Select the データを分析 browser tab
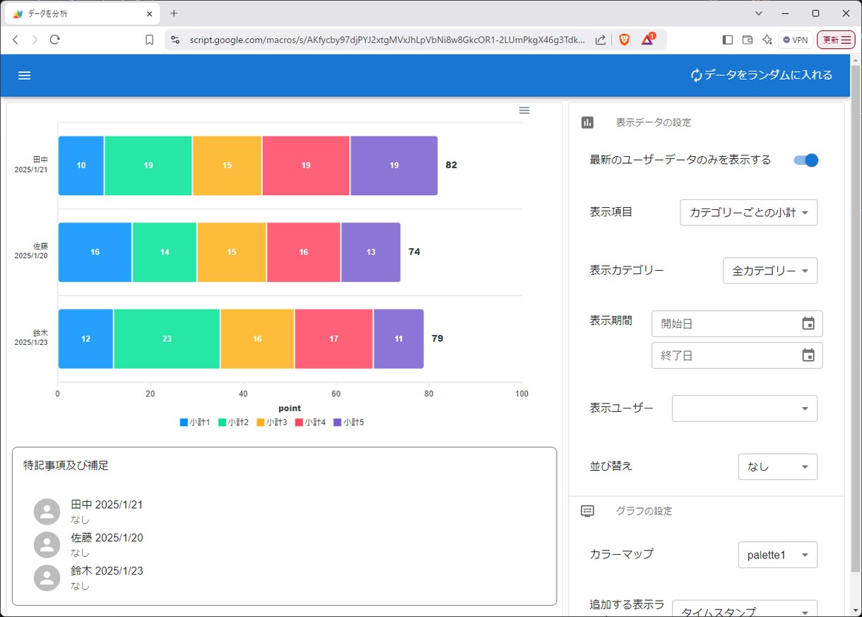 point(81,14)
